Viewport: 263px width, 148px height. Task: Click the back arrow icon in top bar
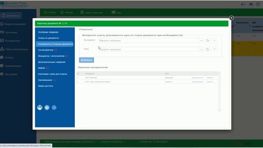(x=243, y=5)
